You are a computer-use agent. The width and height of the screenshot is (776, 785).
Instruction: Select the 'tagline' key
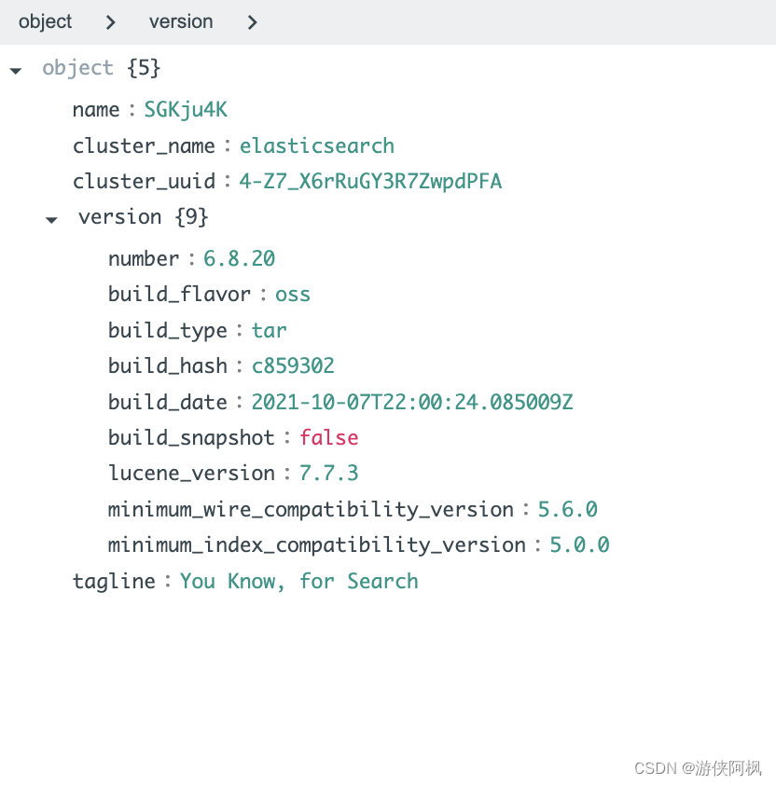pyautogui.click(x=114, y=581)
